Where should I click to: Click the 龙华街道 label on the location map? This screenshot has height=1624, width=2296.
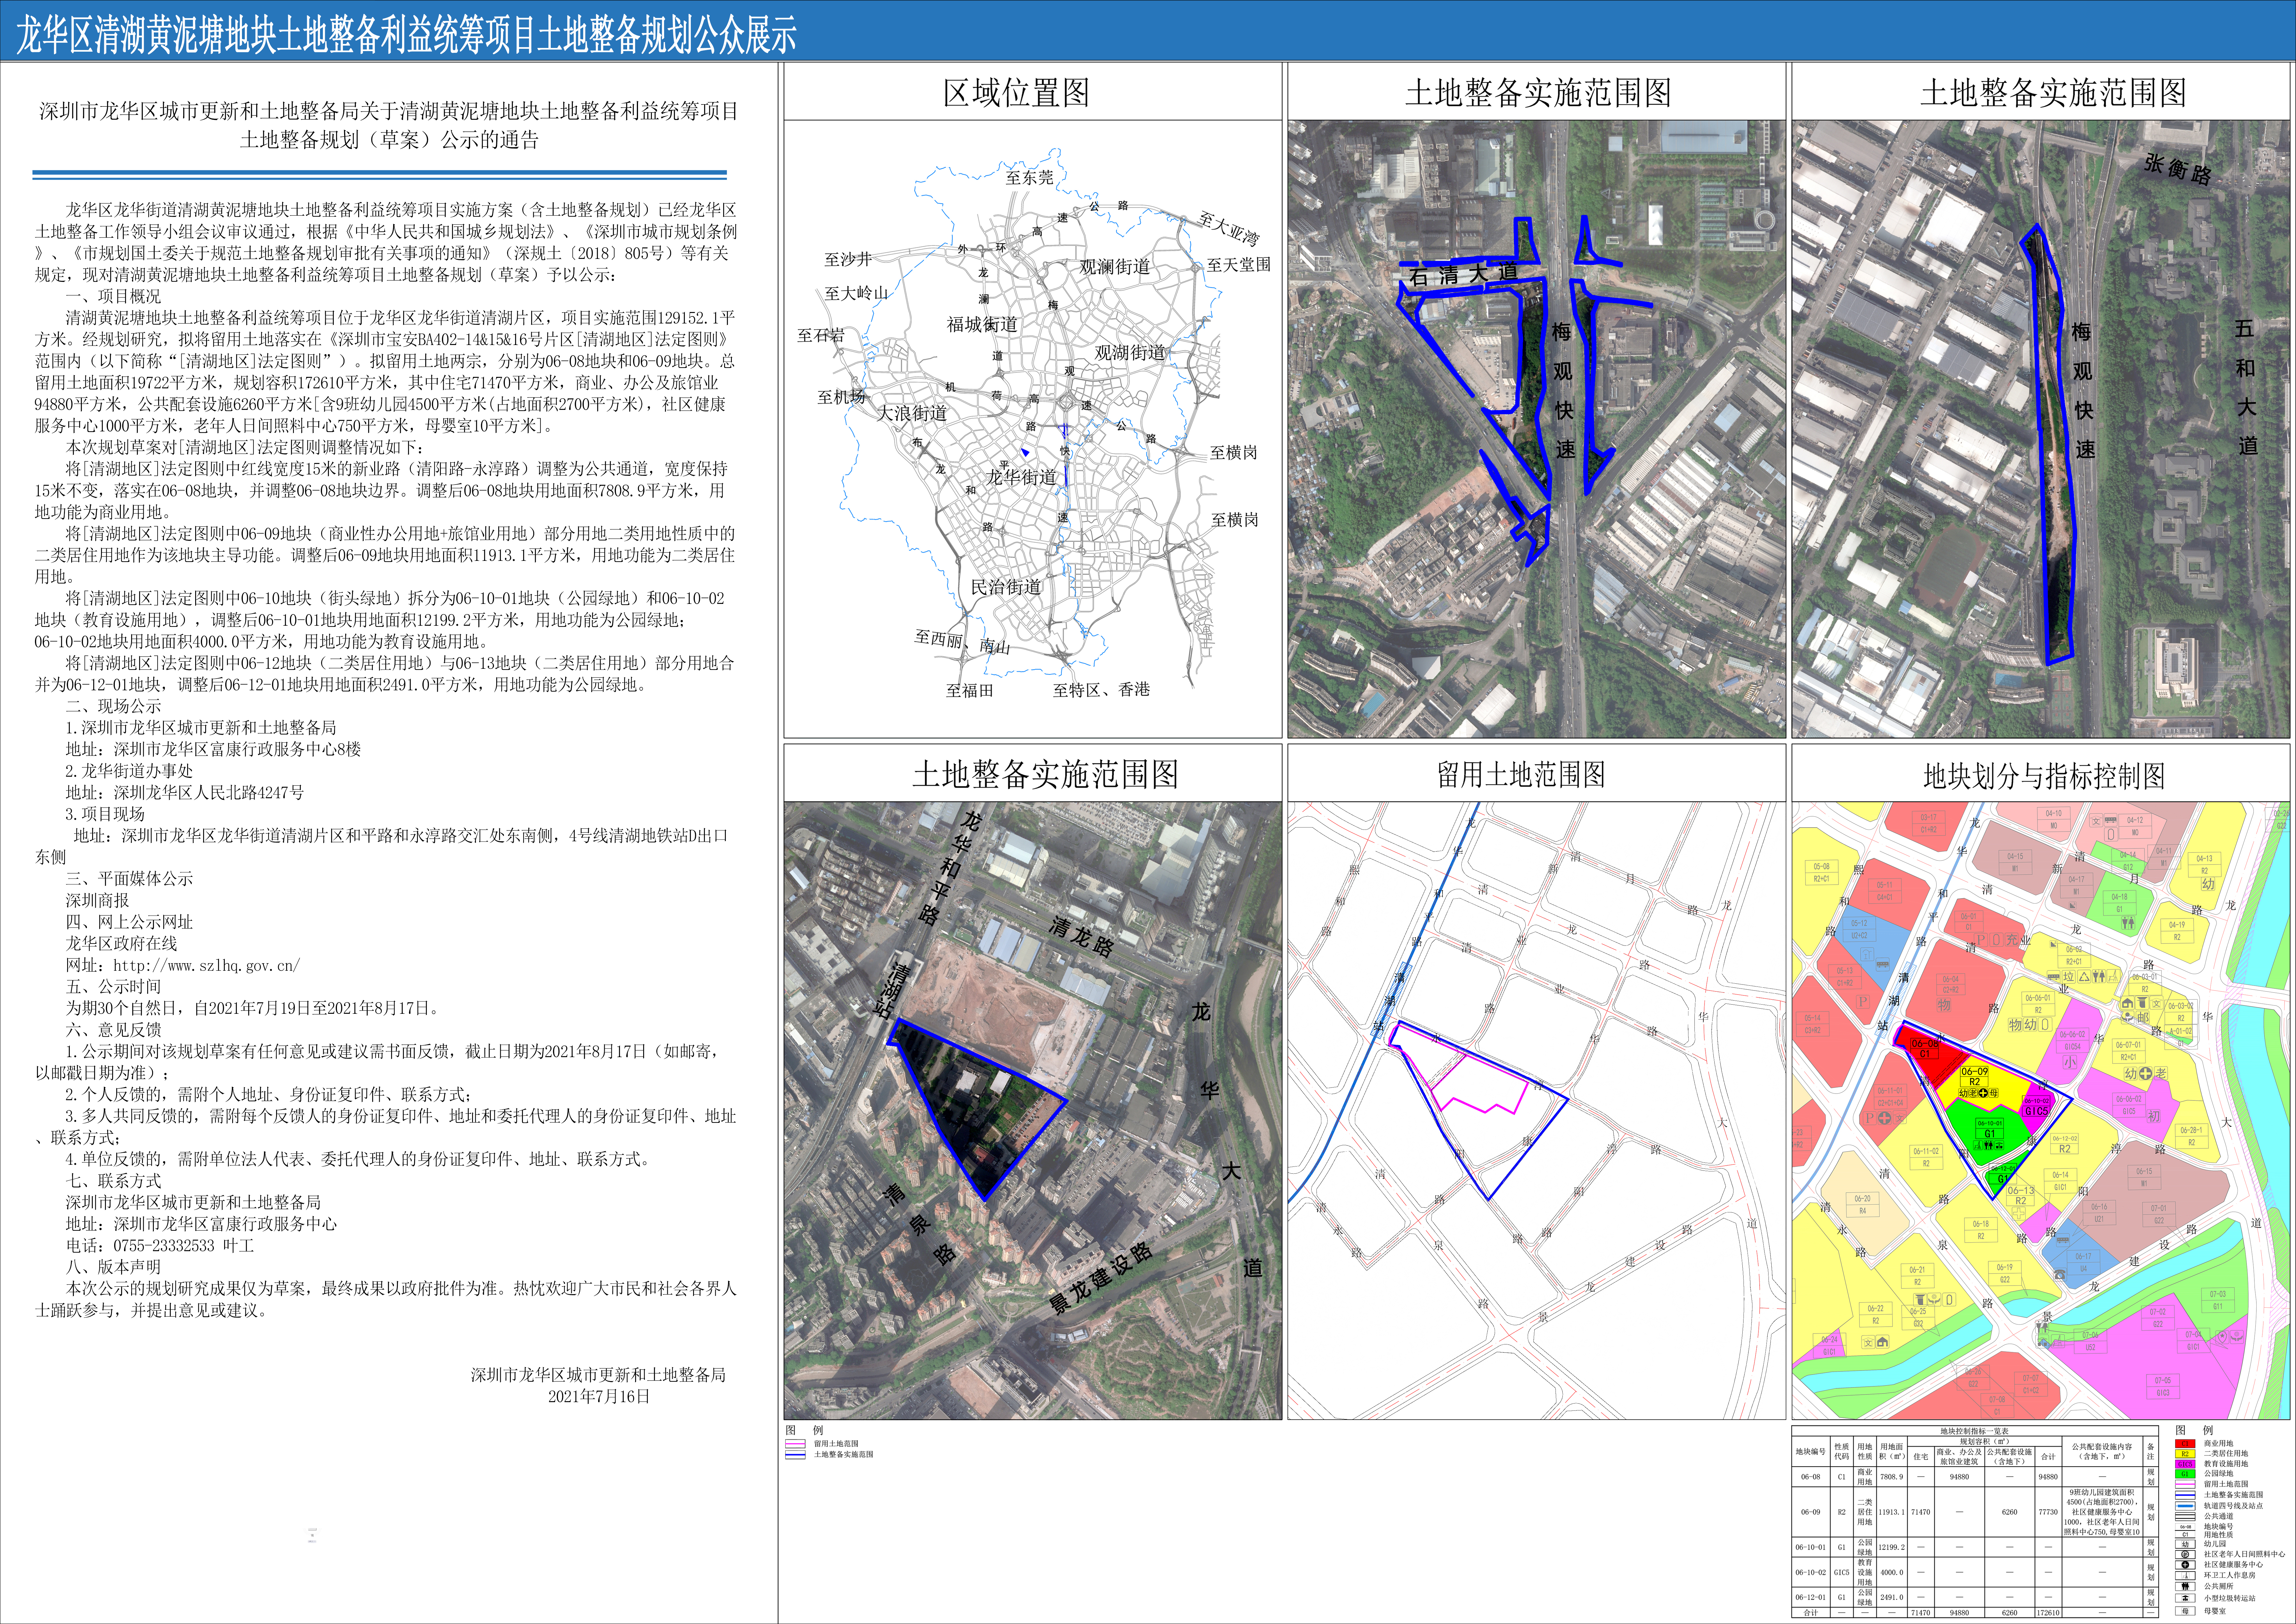click(x=1022, y=477)
